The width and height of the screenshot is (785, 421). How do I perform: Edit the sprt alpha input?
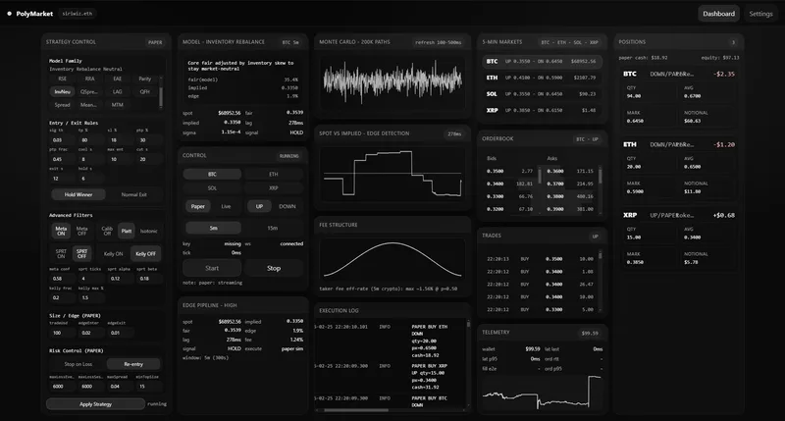[119, 279]
